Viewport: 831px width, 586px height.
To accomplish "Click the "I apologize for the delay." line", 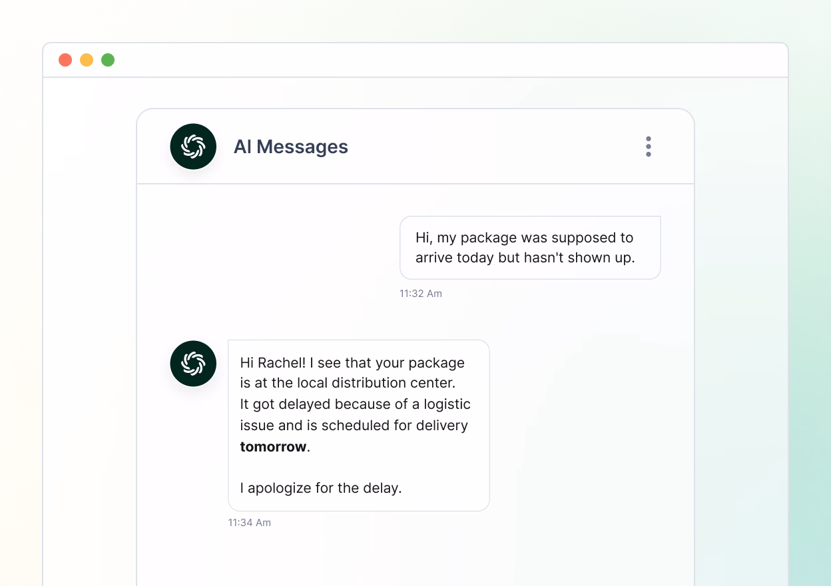I will 321,488.
